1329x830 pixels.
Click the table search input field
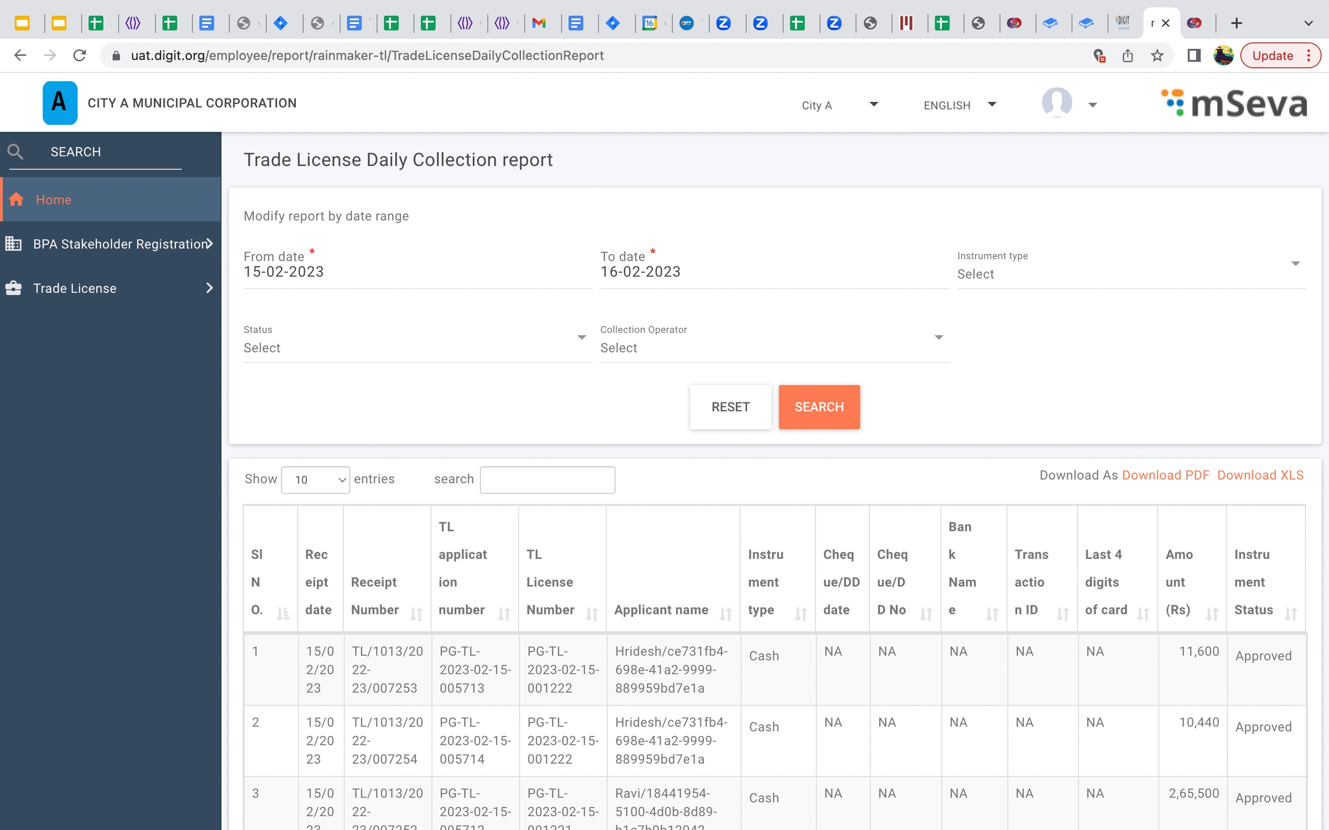click(547, 480)
